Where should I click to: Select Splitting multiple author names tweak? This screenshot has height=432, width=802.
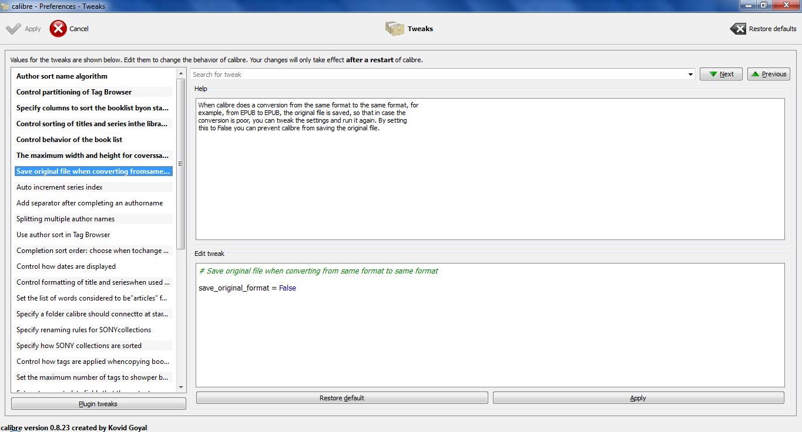94,219
